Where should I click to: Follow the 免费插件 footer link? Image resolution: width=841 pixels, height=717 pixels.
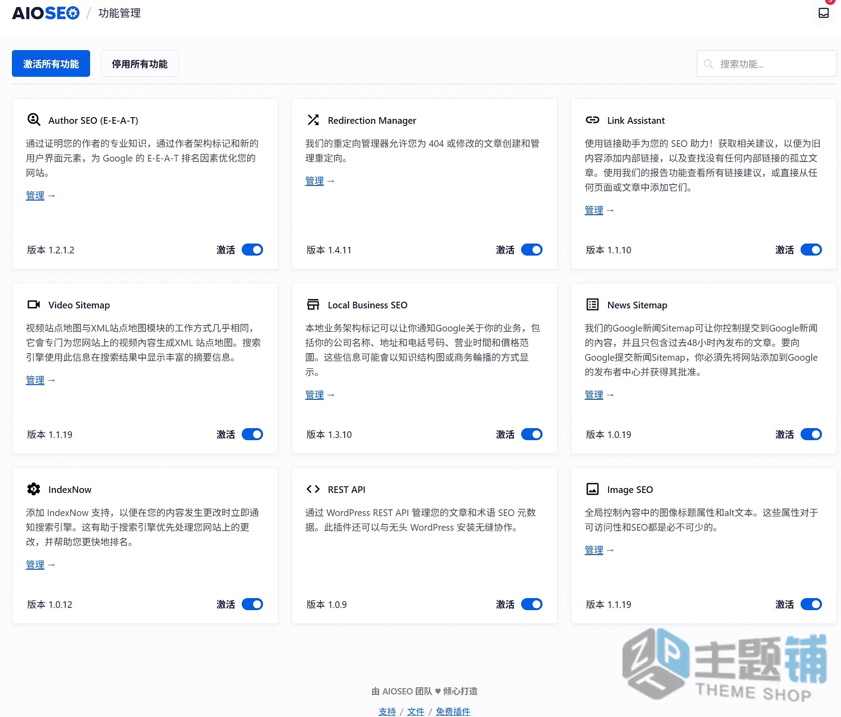pyautogui.click(x=453, y=711)
